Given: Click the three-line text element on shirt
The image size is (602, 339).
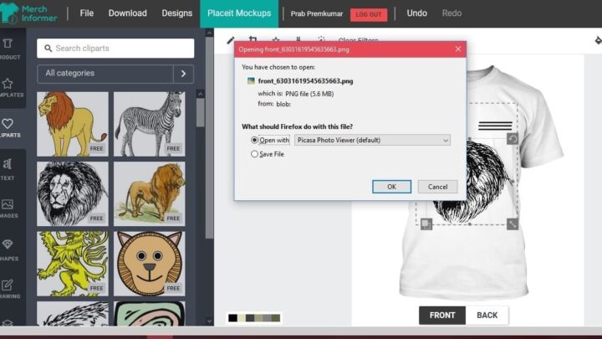Looking at the screenshot, I should tap(495, 126).
